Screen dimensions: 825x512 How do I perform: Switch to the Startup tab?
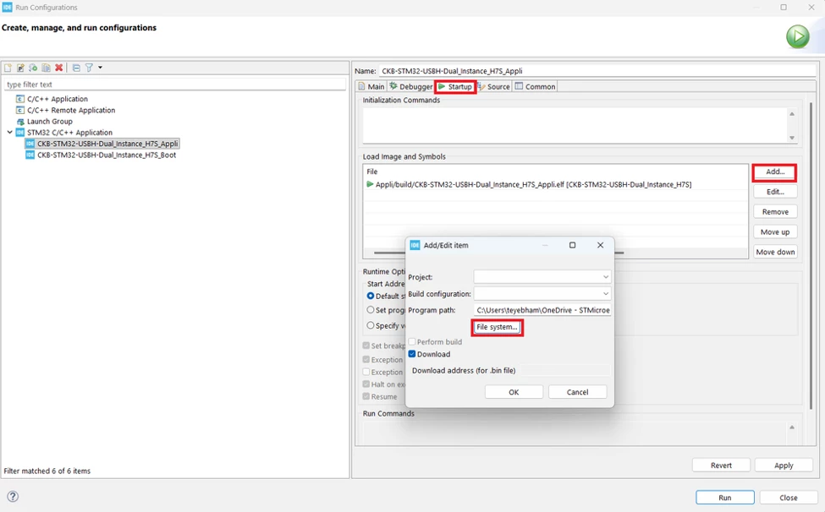click(455, 87)
